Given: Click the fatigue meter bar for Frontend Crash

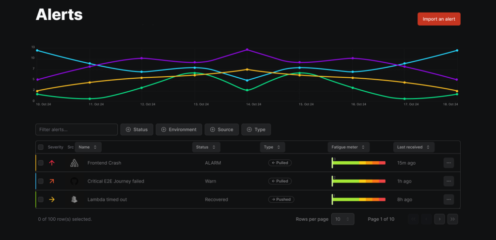Looking at the screenshot, I should pyautogui.click(x=358, y=163).
